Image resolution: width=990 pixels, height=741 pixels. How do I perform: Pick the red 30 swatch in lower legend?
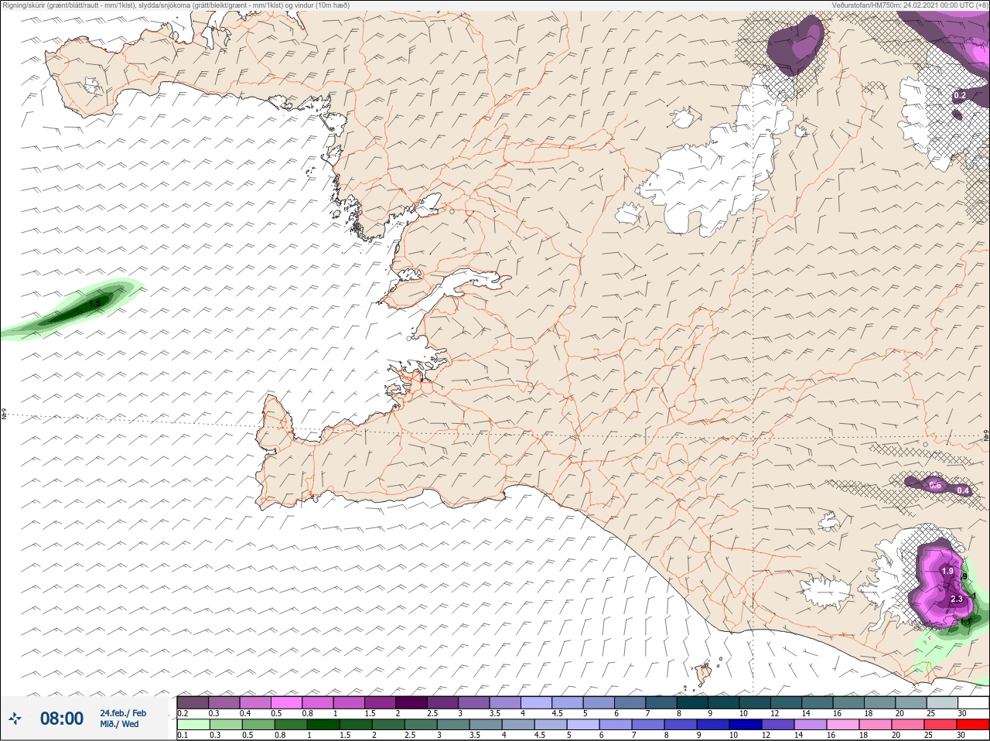coord(973,725)
